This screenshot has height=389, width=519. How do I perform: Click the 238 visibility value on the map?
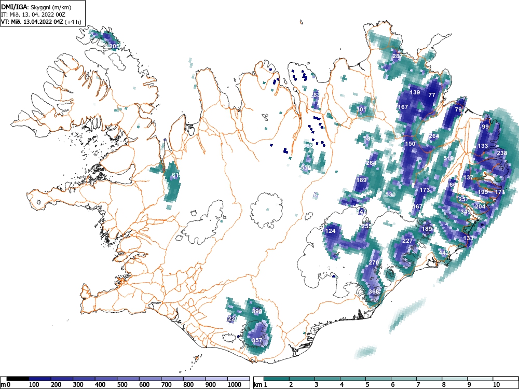(502, 153)
